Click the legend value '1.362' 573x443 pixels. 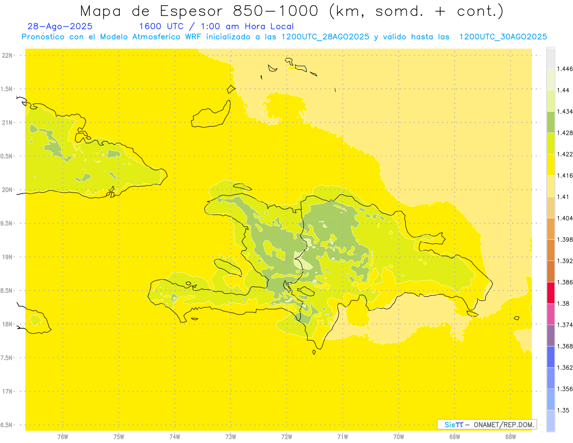[x=566, y=367]
